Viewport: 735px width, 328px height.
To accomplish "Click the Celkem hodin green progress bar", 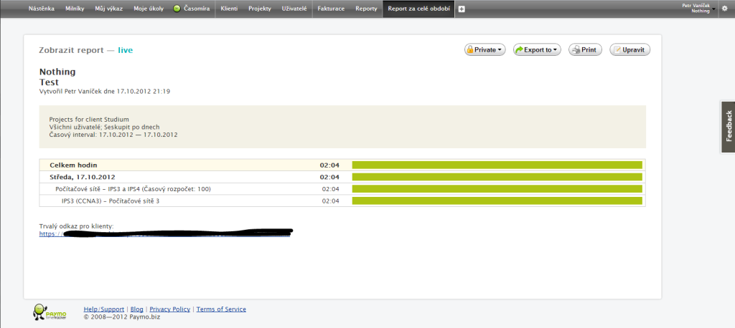I will click(x=497, y=165).
